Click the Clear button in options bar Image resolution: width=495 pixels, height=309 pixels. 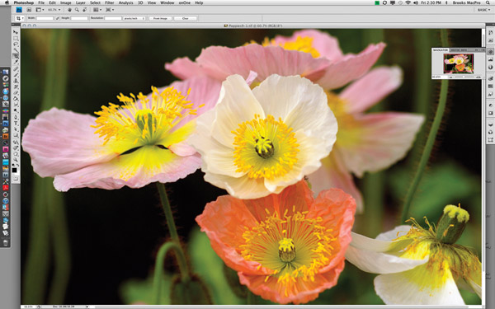tap(186, 18)
